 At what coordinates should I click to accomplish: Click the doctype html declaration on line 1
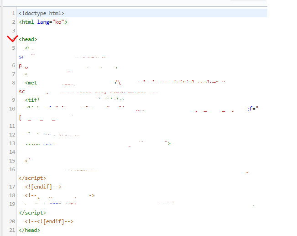coord(42,13)
